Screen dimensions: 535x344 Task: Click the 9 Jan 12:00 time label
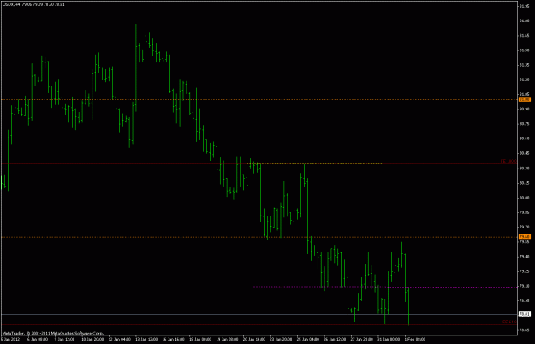64,339
